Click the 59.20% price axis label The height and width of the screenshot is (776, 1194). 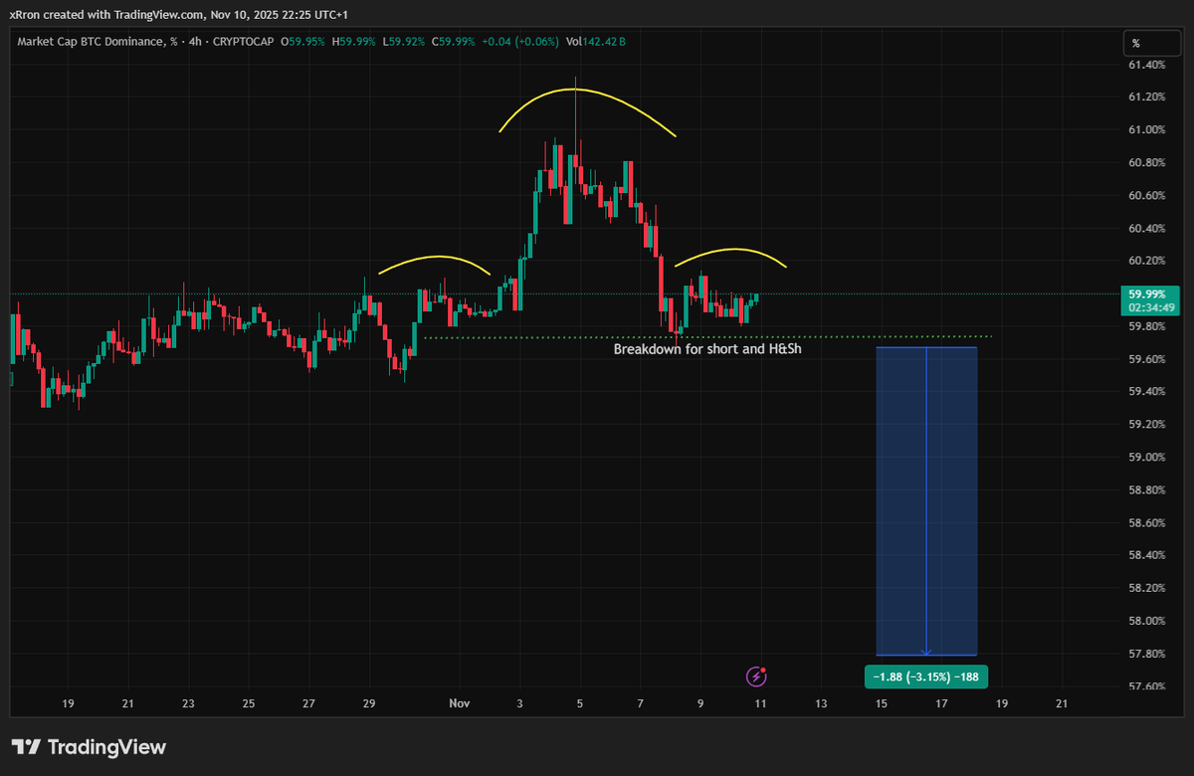coord(1146,424)
